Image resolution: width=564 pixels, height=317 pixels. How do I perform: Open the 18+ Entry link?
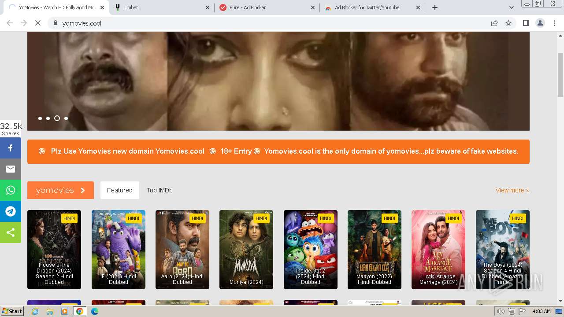[x=236, y=151]
